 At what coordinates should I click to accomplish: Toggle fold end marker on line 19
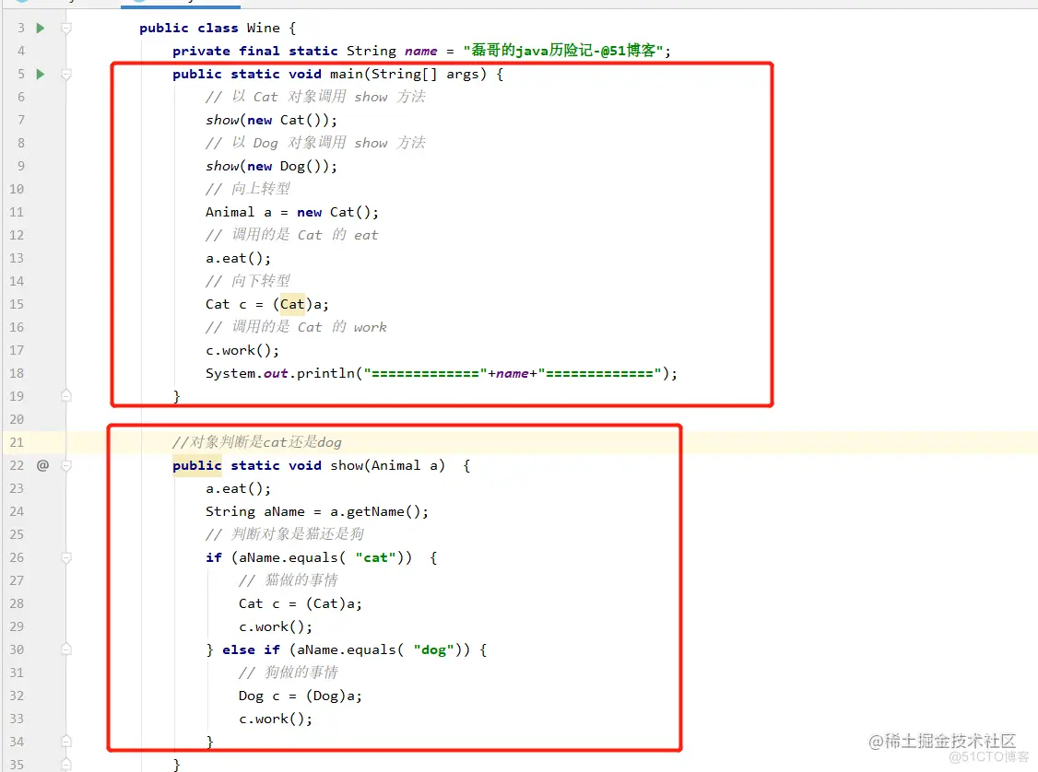click(66, 395)
